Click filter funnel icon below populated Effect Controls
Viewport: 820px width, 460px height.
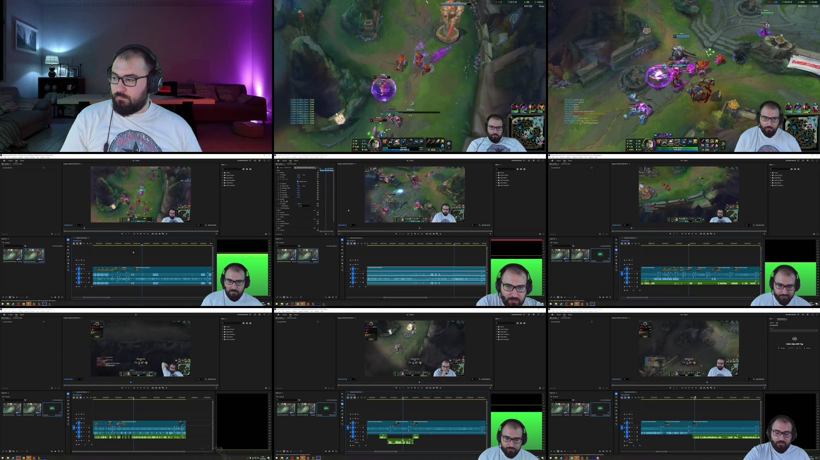[326, 234]
